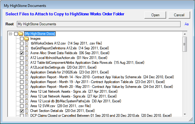Select Application Details for 210026.xls name

54,72
